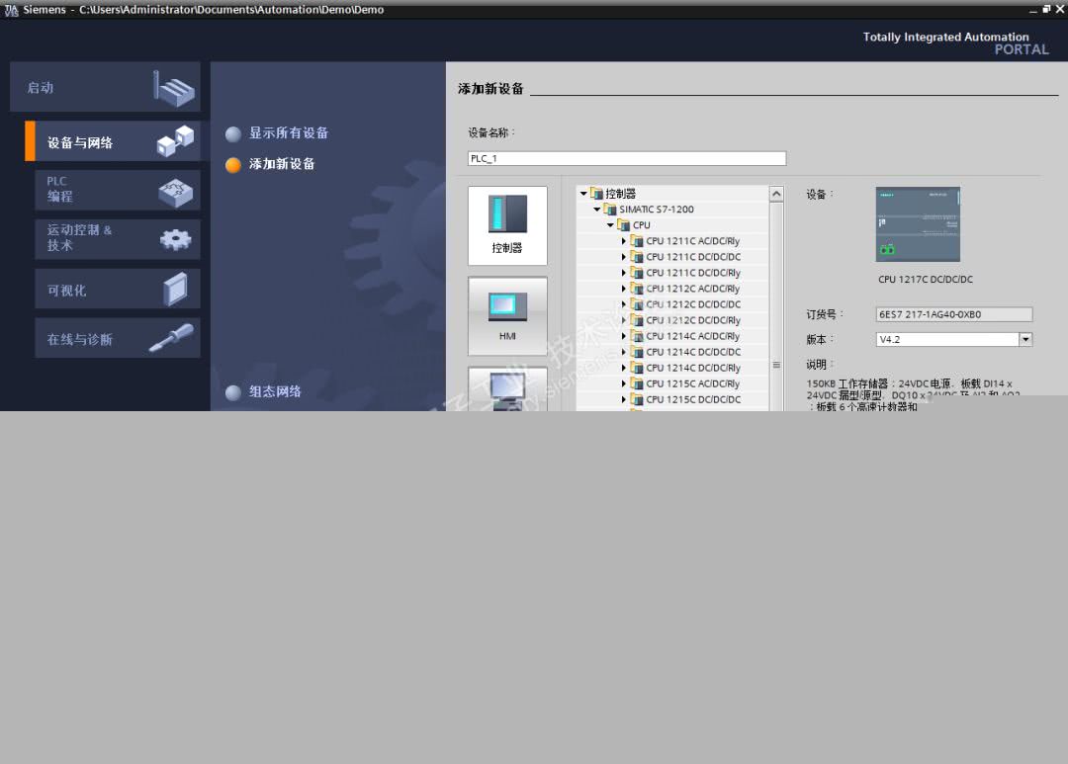Expand CPU 1212C AC/DC/Rly node
The image size is (1068, 764).
click(623, 289)
